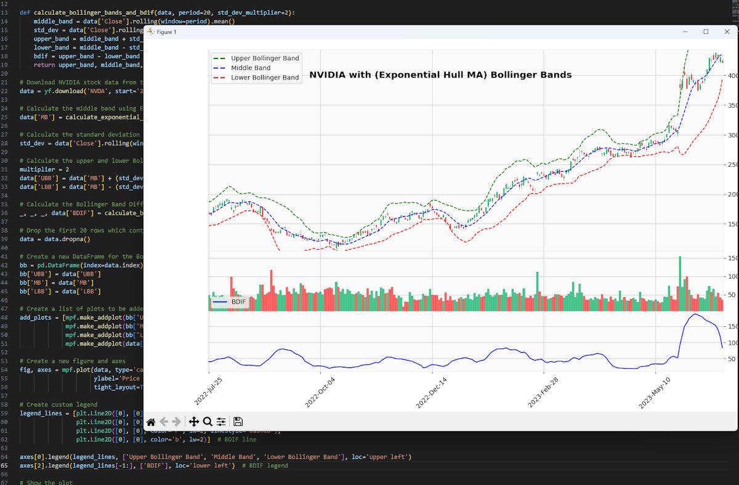Activate the Pan/Zoom tool
The width and height of the screenshot is (739, 485).
click(x=194, y=422)
